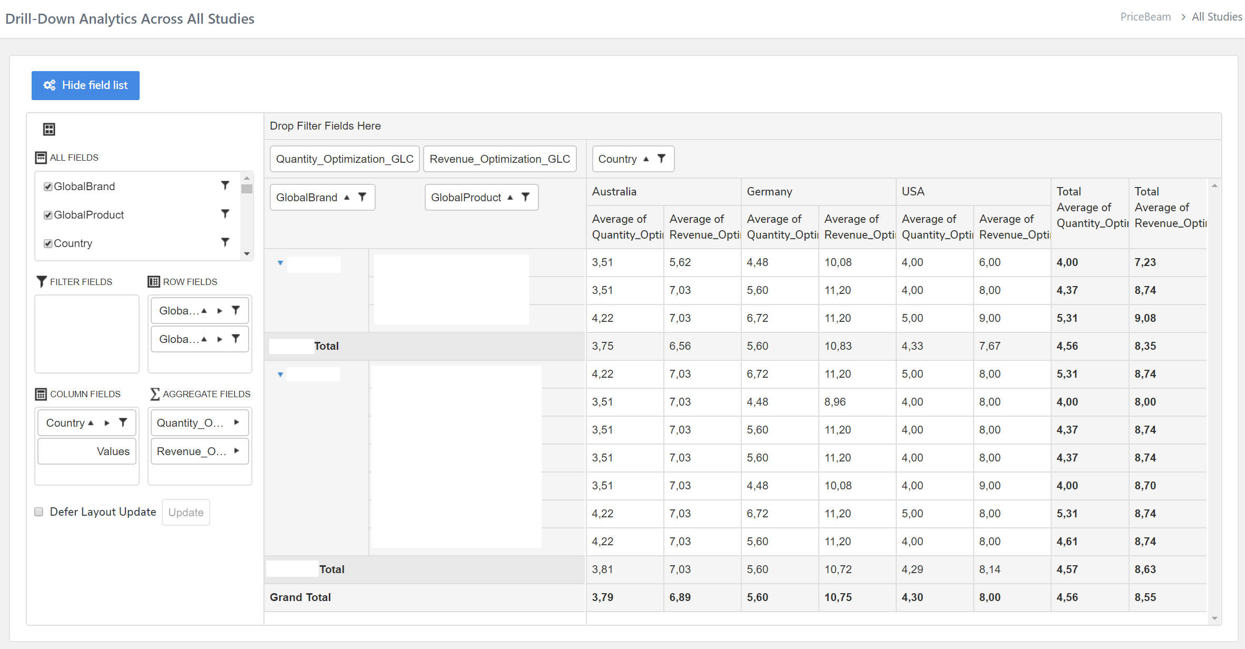The height and width of the screenshot is (649, 1245).
Task: Click the pivot grid scrollbar up arrow
Action: [x=1214, y=185]
